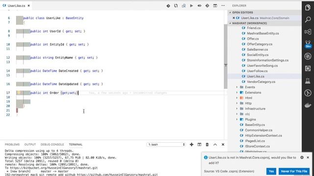Add new terminal with plus icon
314x176 pixels.
click(x=191, y=145)
